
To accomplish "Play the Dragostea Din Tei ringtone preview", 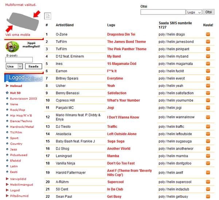I will (x=208, y=34).
